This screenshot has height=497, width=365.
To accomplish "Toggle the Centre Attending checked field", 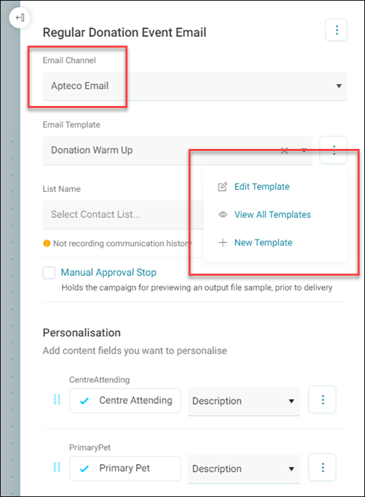I will click(x=125, y=400).
